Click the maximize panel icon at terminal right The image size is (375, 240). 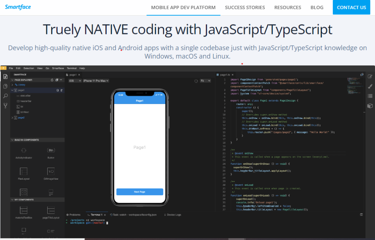click(361, 215)
